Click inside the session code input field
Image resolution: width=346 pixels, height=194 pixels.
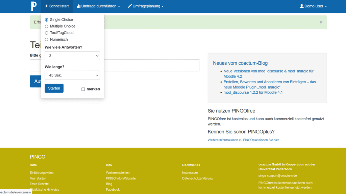click(x=152, y=65)
